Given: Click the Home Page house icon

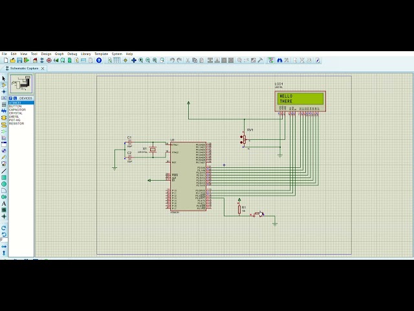Looking at the screenshot, I should (35, 60).
